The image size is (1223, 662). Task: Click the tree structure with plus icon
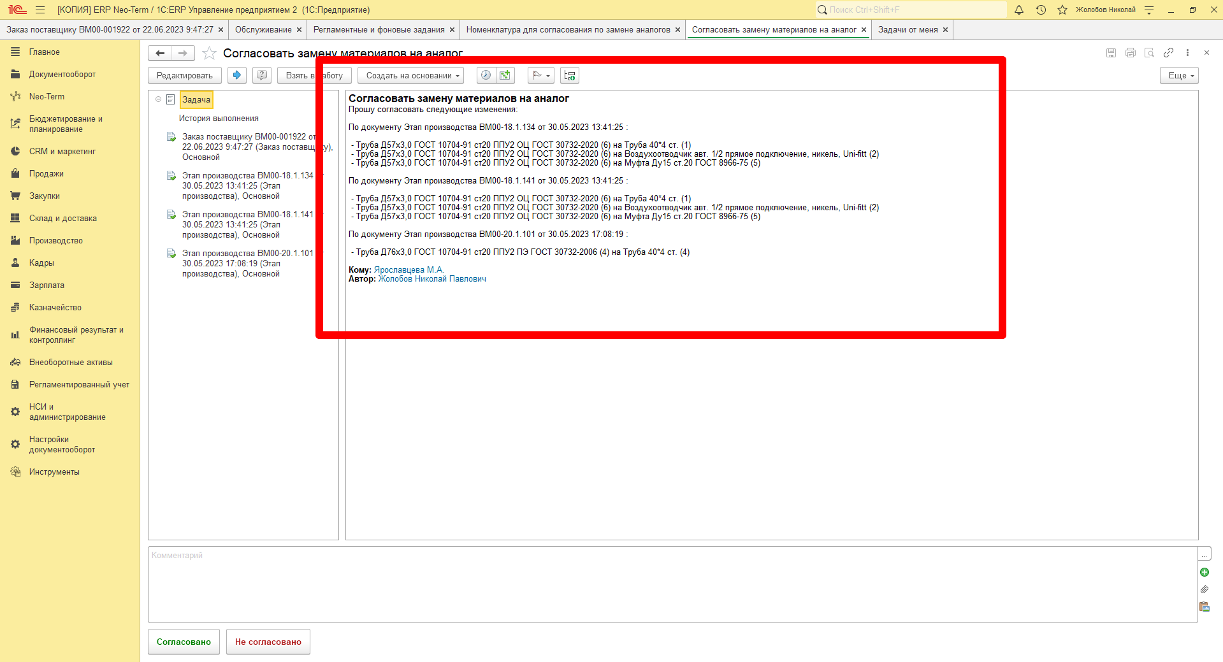[x=570, y=75]
